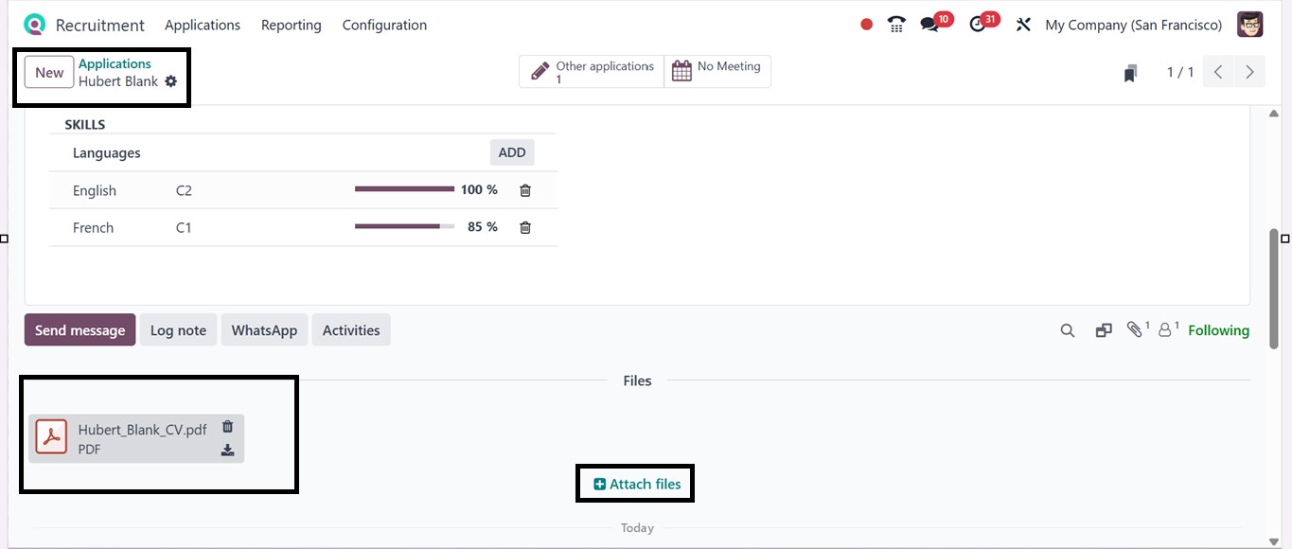The image size is (1292, 549).
Task: Delete the Hubert_Blank_CV.pdf attachment
Action: (227, 427)
